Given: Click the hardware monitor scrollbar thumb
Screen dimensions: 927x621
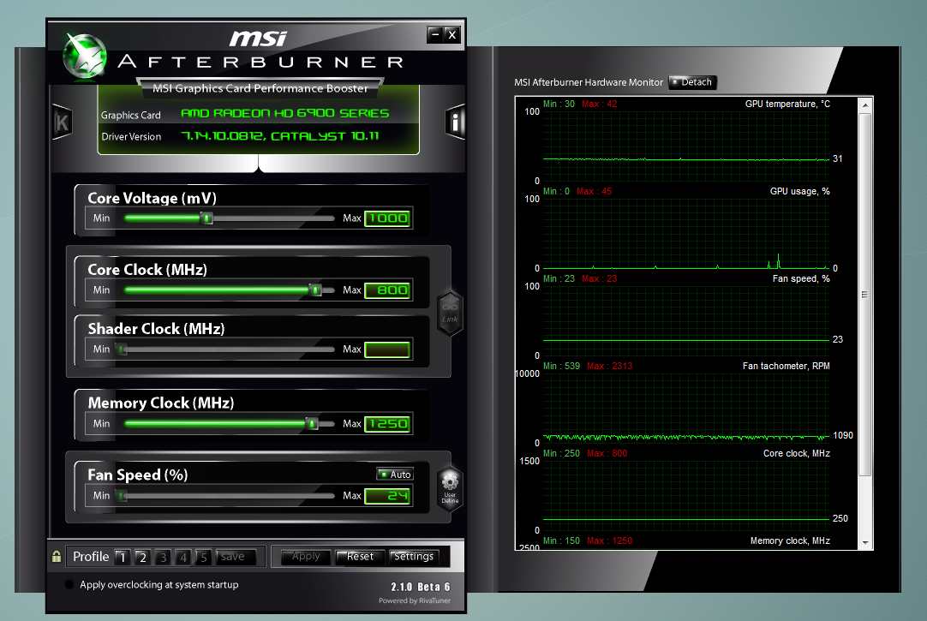Looking at the screenshot, I should [x=865, y=295].
